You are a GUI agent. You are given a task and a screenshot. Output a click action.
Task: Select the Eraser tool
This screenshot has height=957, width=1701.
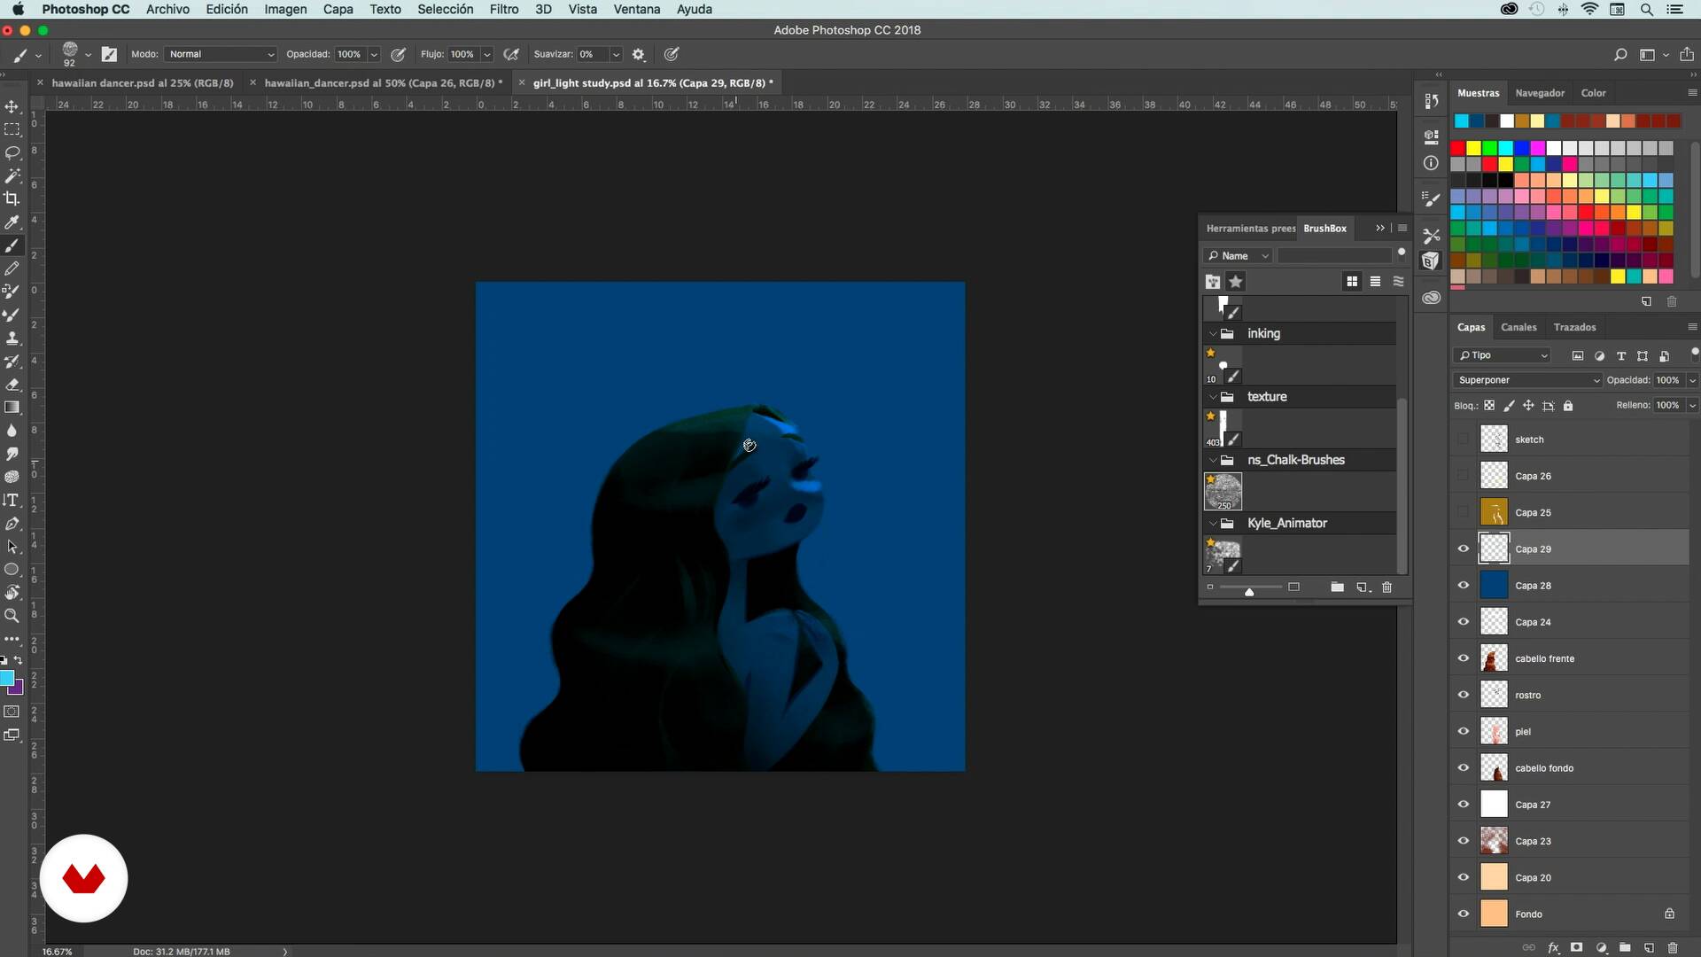click(x=12, y=385)
